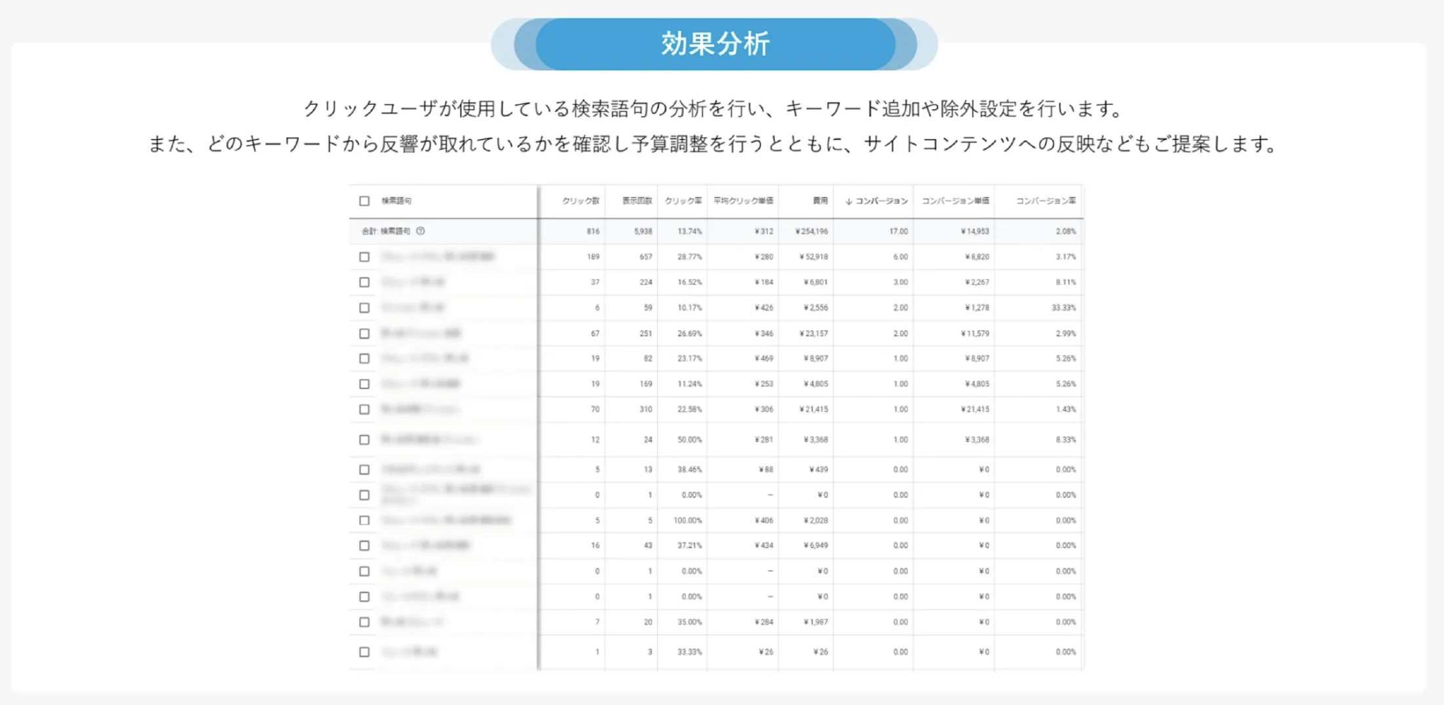This screenshot has width=1444, height=705.
Task: Click the 費用 column header
Action: (820, 201)
